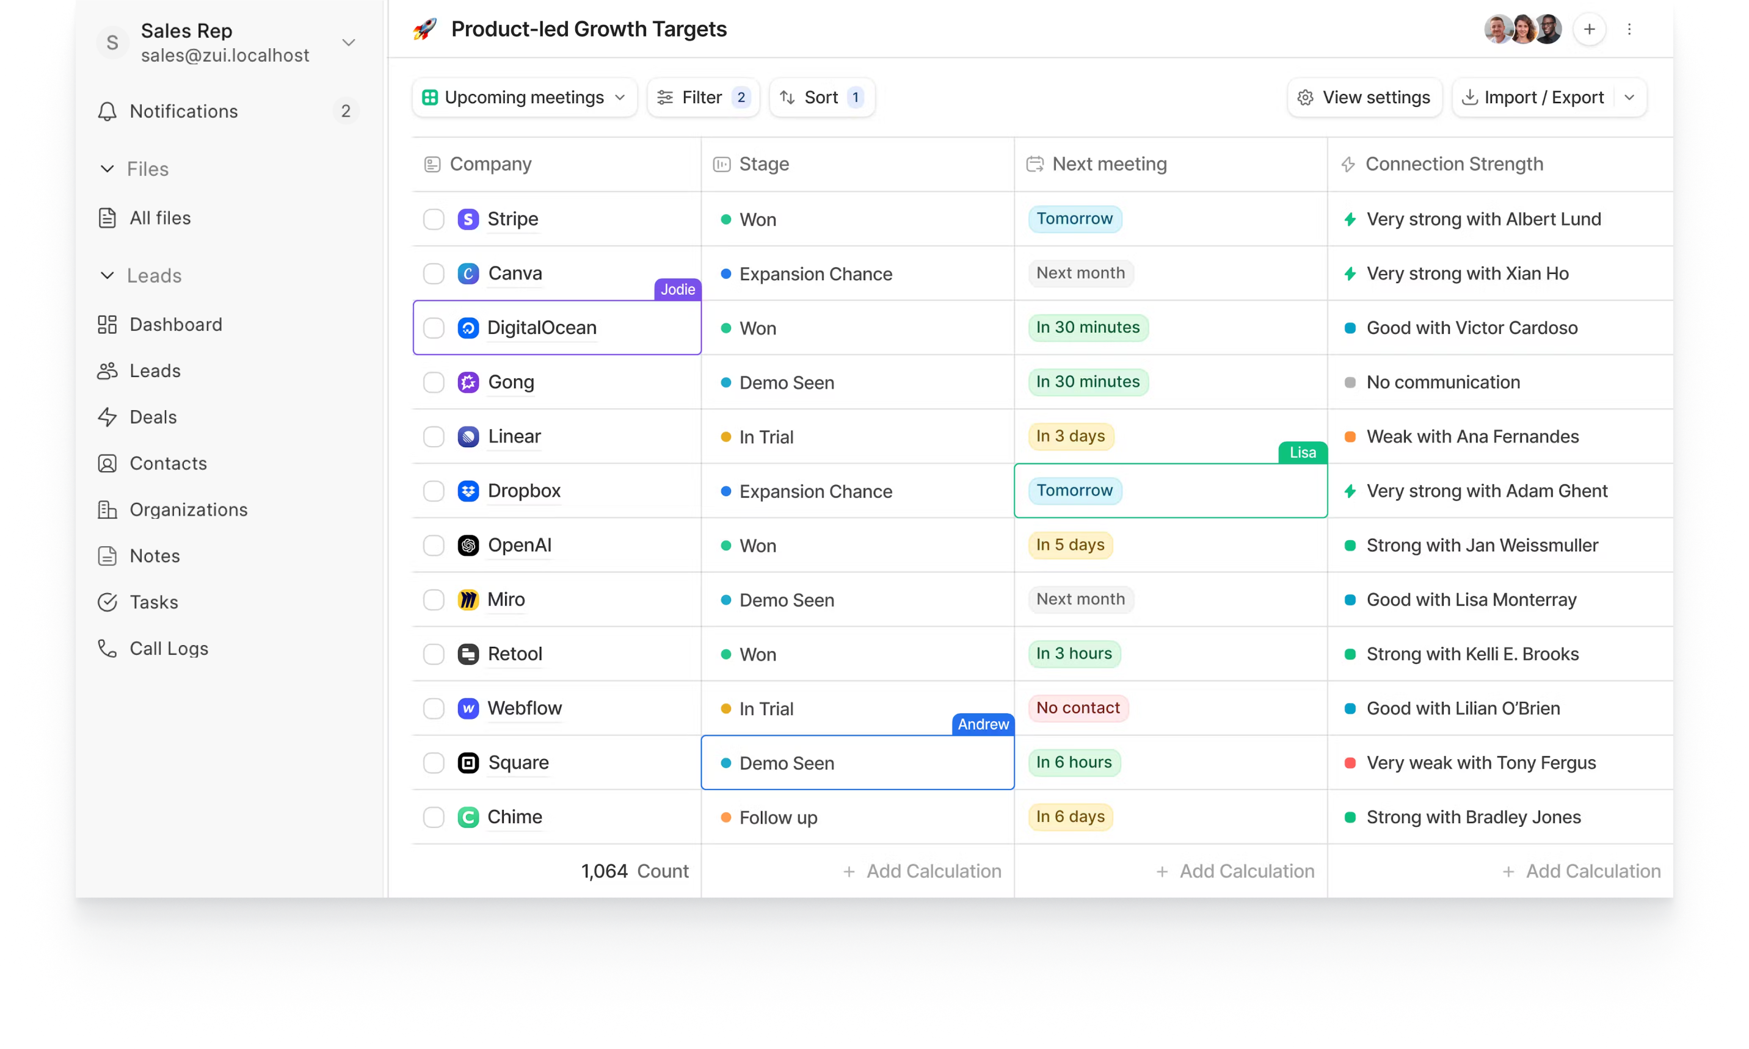Open the Sort options with 1 active

[822, 97]
